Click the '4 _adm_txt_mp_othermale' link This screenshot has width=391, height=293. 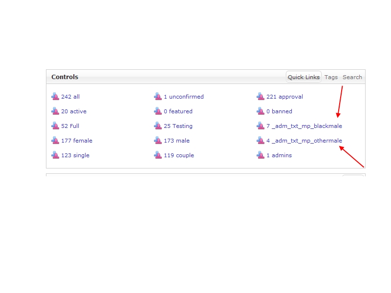click(x=304, y=141)
